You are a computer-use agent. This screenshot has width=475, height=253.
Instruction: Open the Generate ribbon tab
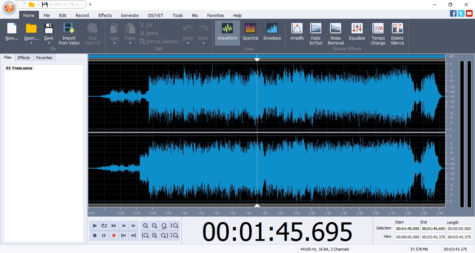(130, 15)
